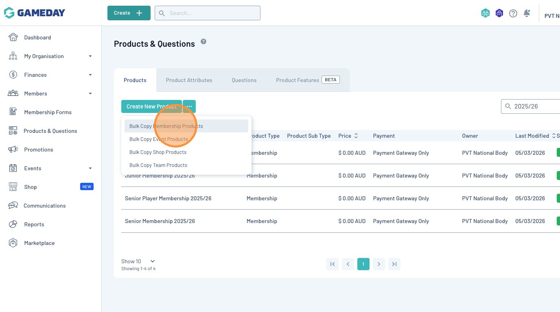The width and height of the screenshot is (560, 312).
Task: Click the Promotions megaphone icon
Action: point(13,149)
